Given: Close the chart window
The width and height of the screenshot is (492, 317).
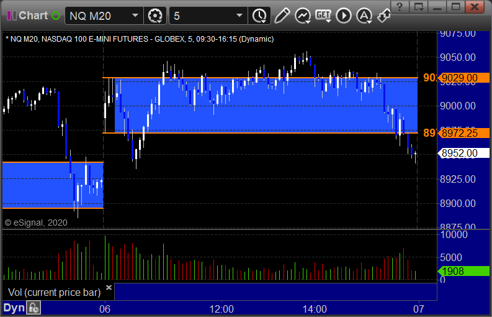Looking at the screenshot, I should coord(475,7).
